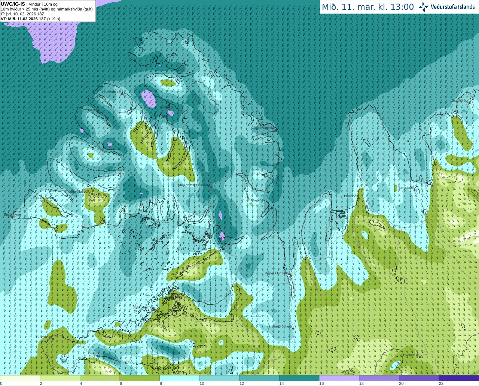The height and width of the screenshot is (386, 479).
Task: Select the Flateyri station marker
Action: pyautogui.click(x=99, y=112)
